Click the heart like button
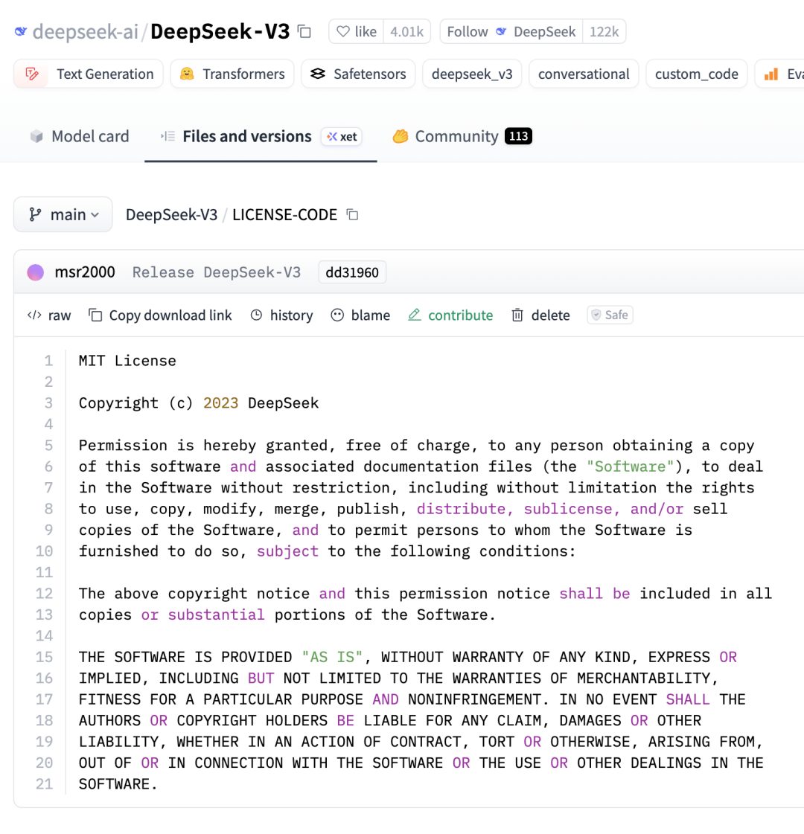Image resolution: width=804 pixels, height=834 pixels. [x=357, y=31]
